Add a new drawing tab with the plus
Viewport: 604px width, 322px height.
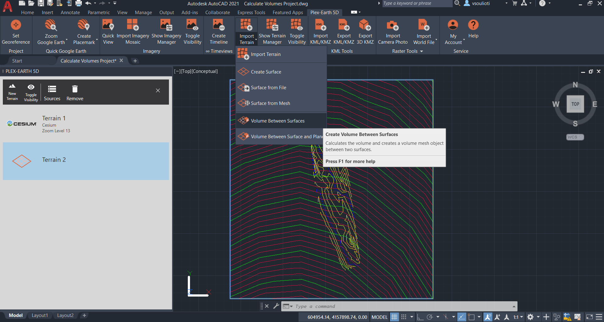click(x=135, y=61)
